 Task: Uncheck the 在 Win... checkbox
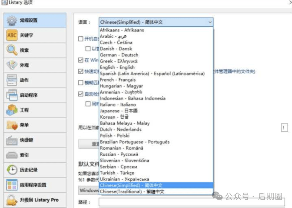[81, 60]
